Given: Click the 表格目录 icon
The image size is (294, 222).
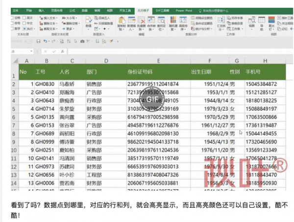Looking at the screenshot, I should pyautogui.click(x=229, y=23).
